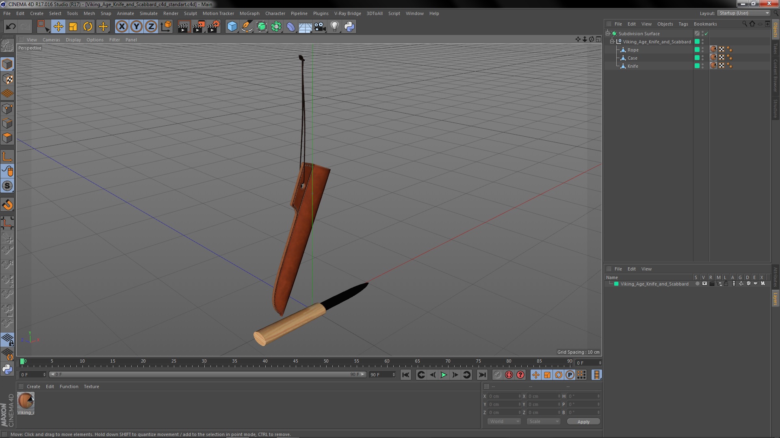This screenshot has height=438, width=780.
Task: Toggle Z axis lock
Action: tap(151, 27)
